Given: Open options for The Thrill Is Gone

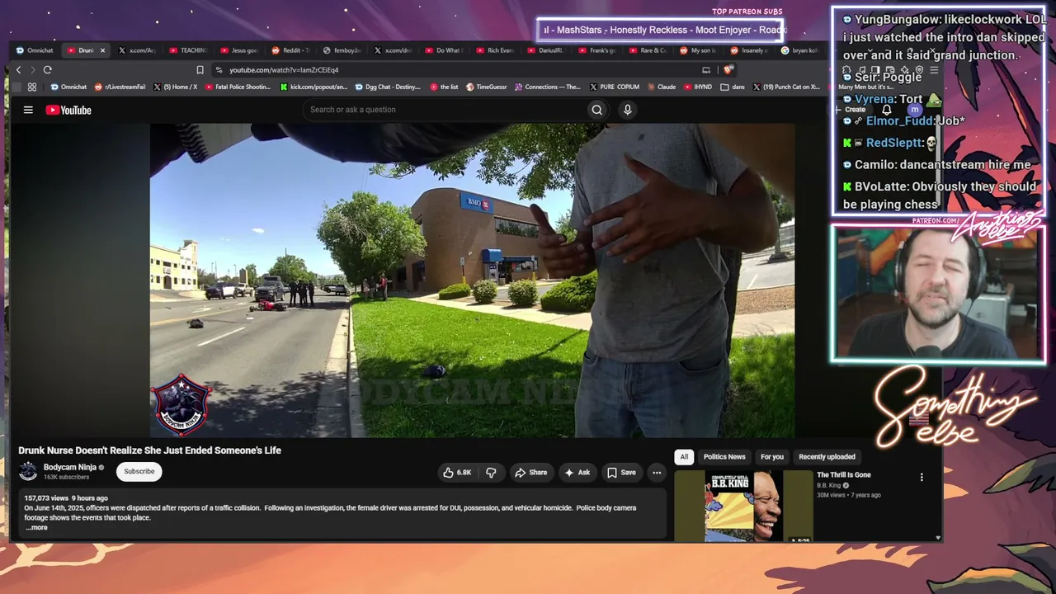Looking at the screenshot, I should tap(922, 477).
